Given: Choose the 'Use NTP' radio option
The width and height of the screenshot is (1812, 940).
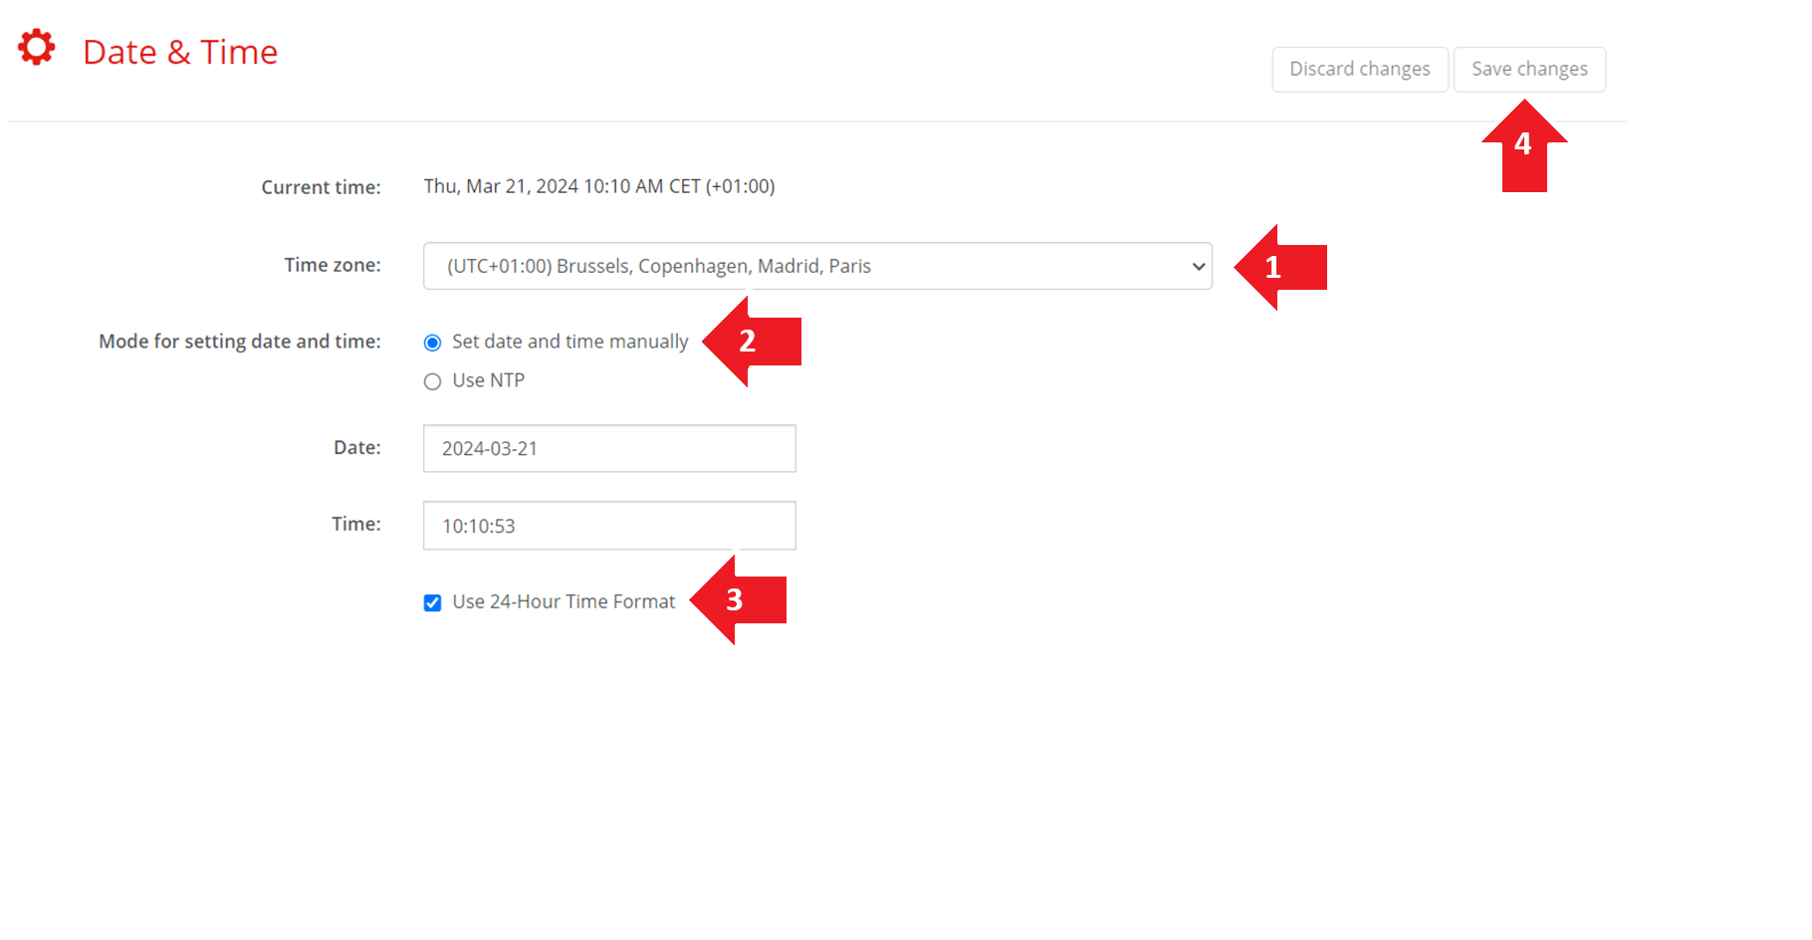Looking at the screenshot, I should click(x=432, y=381).
